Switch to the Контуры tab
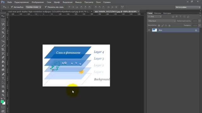The height and width of the screenshot is (113, 202). (167, 13)
